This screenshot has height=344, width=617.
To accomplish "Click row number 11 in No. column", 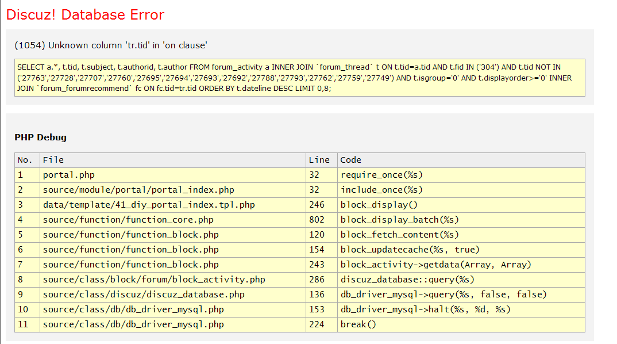I will coord(27,324).
